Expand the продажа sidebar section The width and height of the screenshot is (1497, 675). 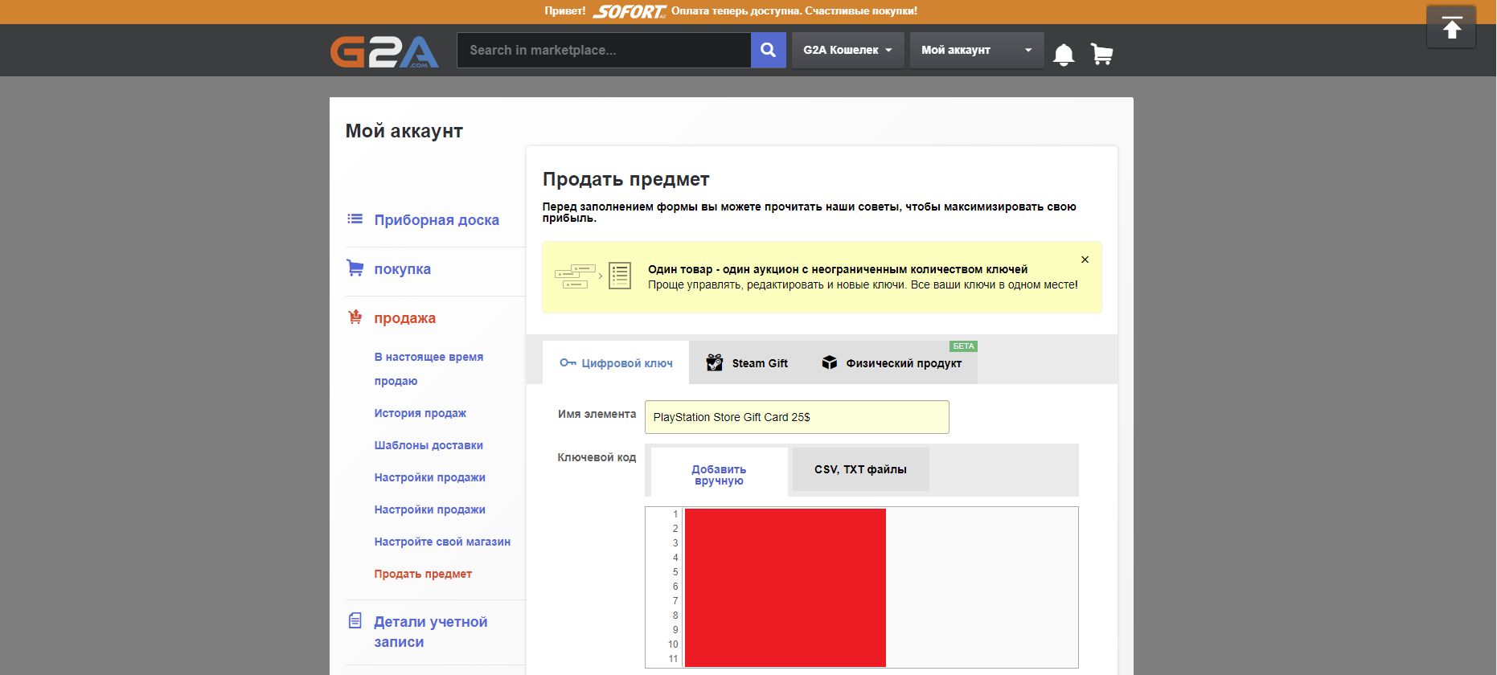click(x=404, y=318)
